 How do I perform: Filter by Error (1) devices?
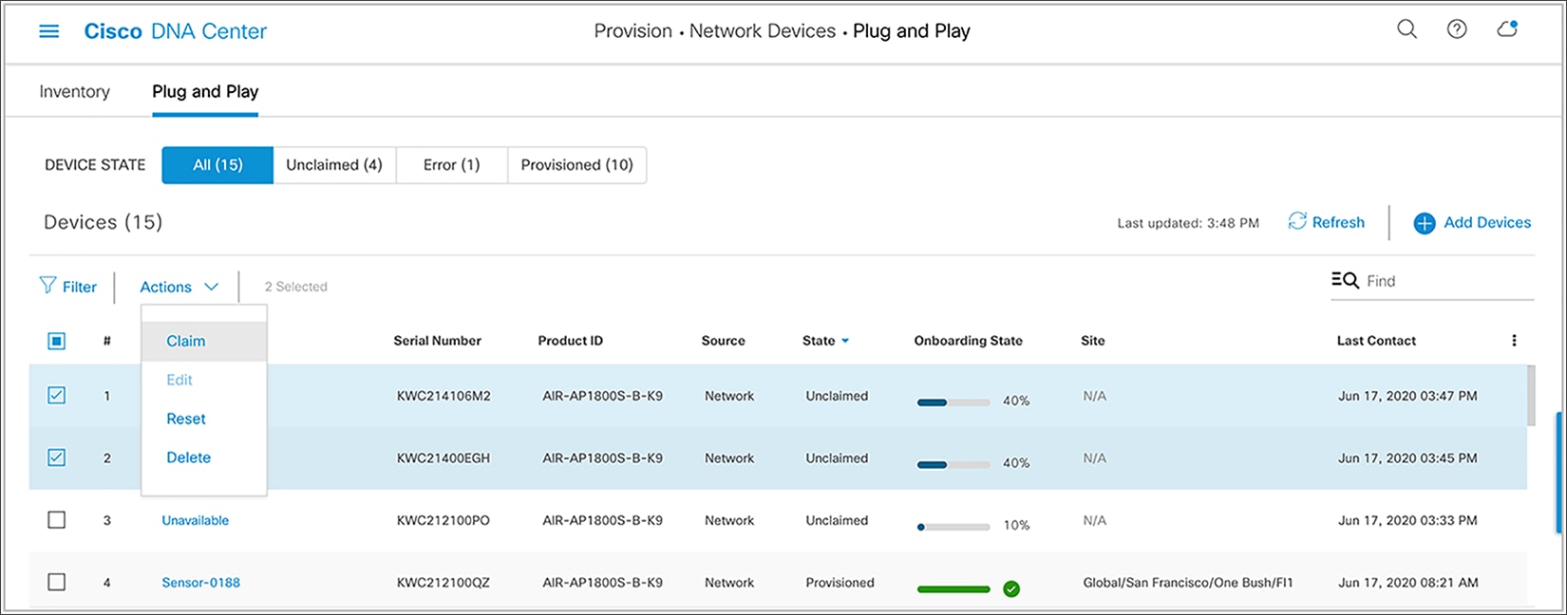tap(452, 165)
